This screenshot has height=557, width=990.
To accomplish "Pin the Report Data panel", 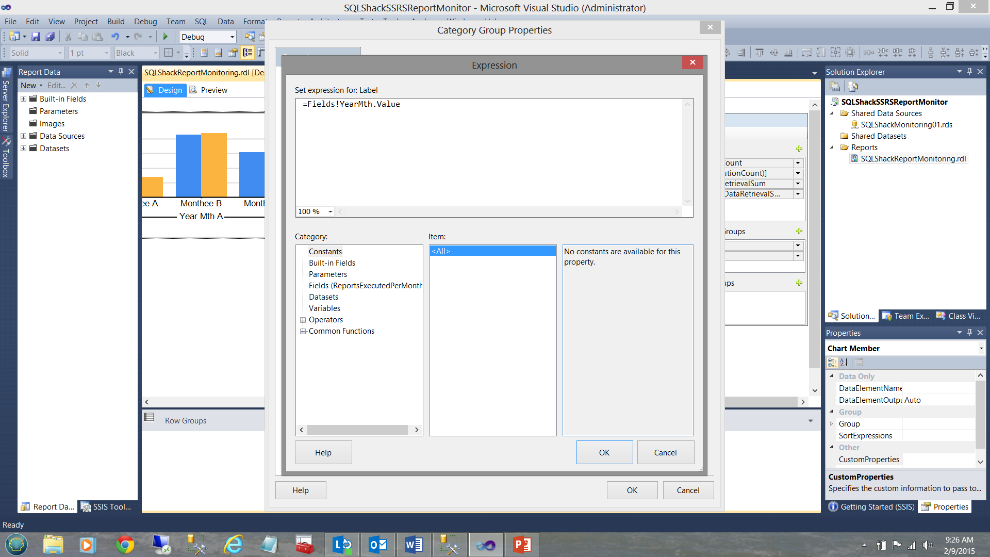I will (x=121, y=72).
